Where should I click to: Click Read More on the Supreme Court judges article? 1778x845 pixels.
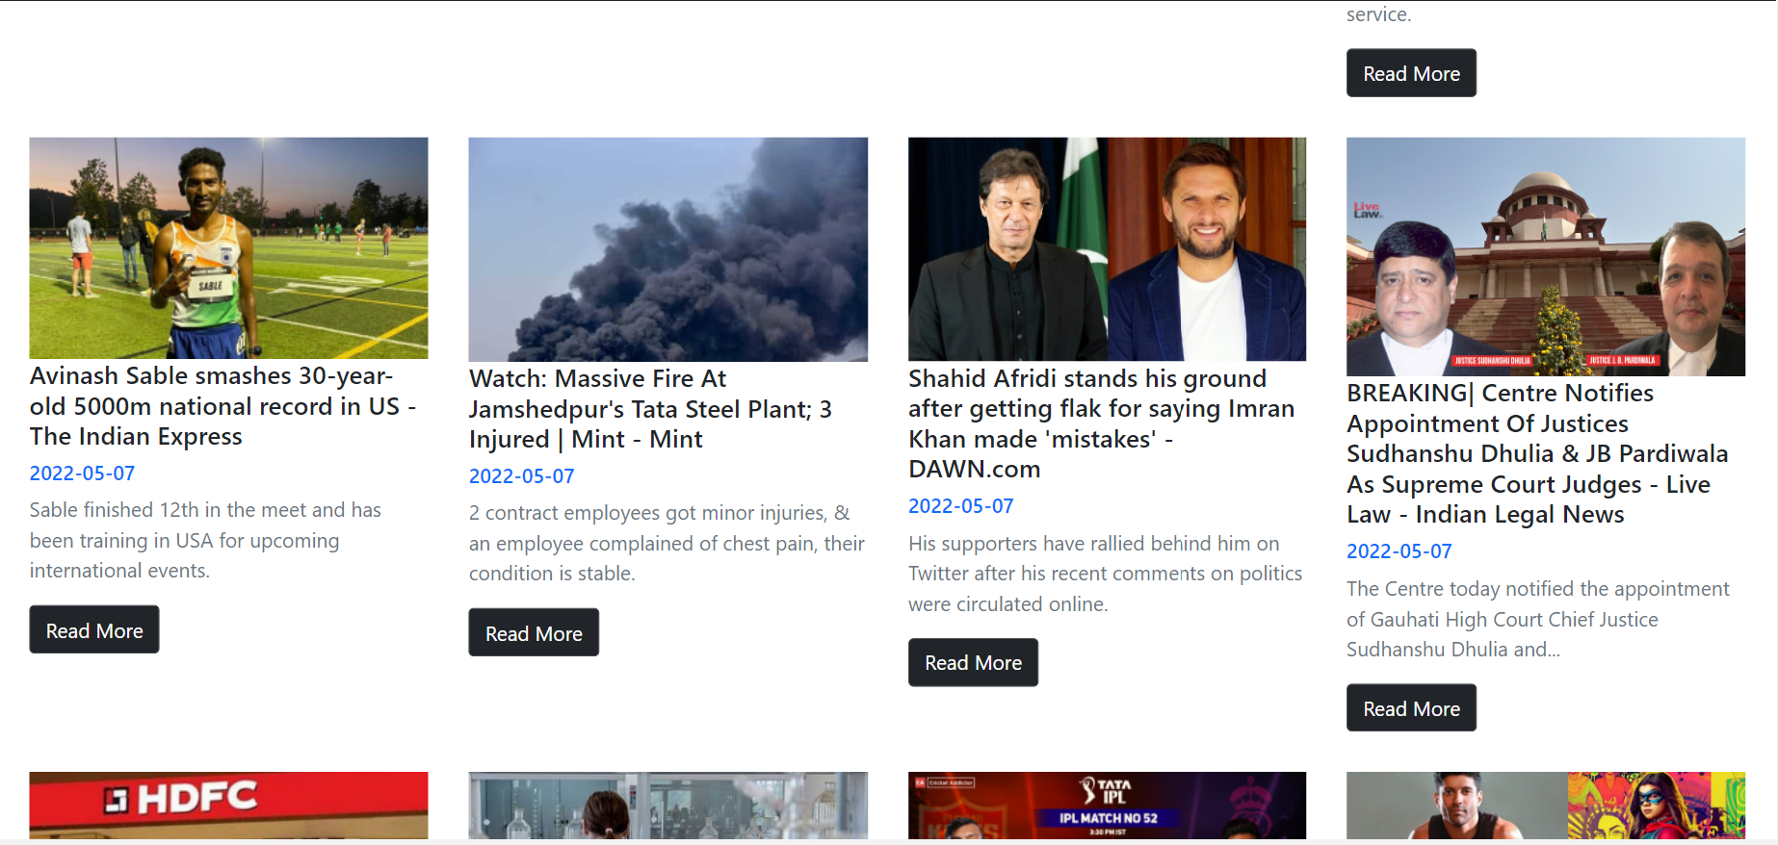coord(1410,707)
